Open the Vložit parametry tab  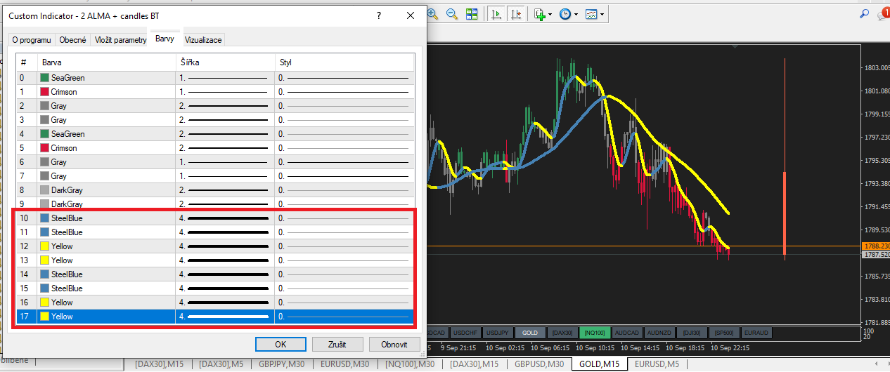click(121, 40)
